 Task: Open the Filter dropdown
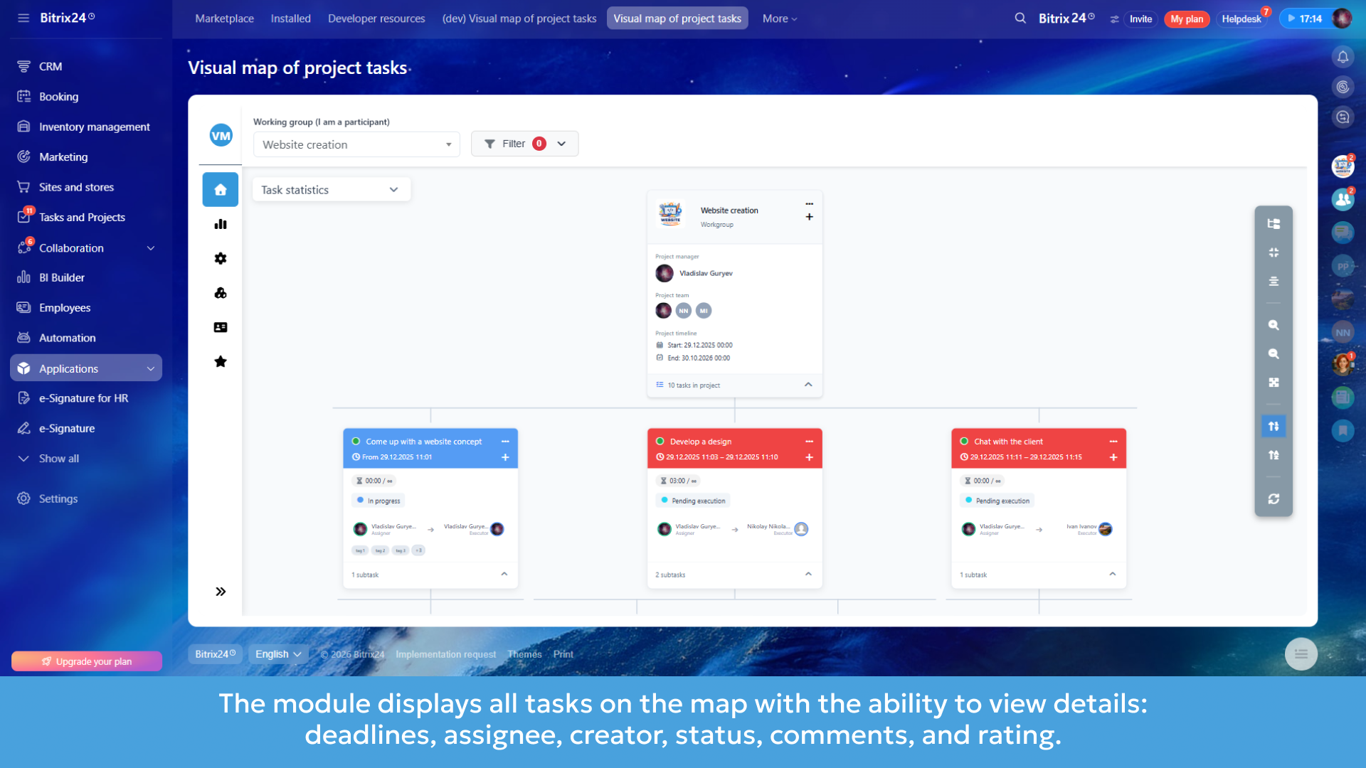pyautogui.click(x=524, y=144)
